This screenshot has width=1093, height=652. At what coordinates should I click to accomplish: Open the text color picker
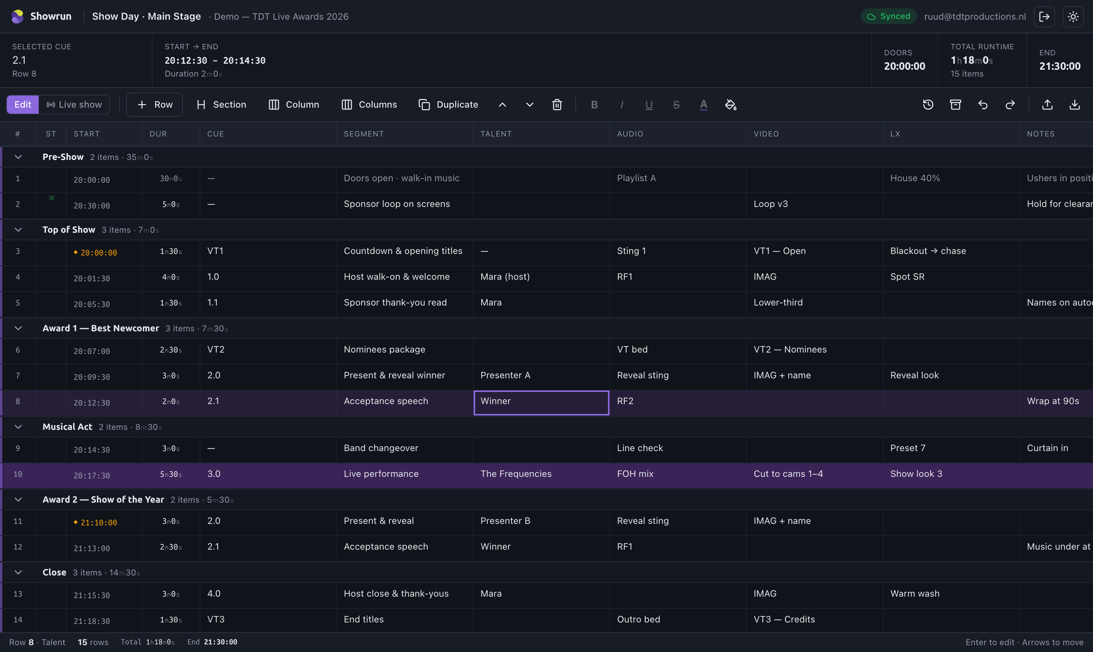tap(703, 105)
